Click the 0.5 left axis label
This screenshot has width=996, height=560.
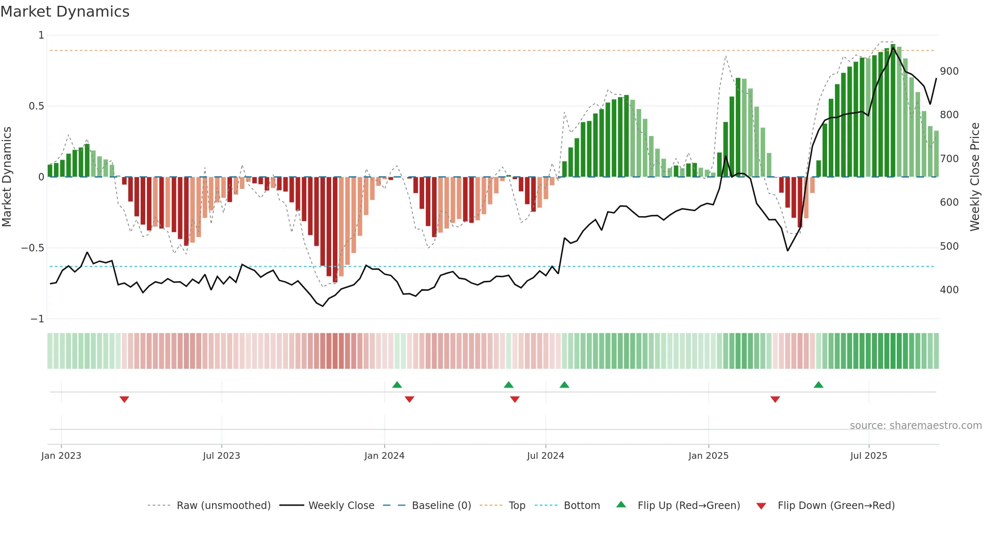point(37,106)
